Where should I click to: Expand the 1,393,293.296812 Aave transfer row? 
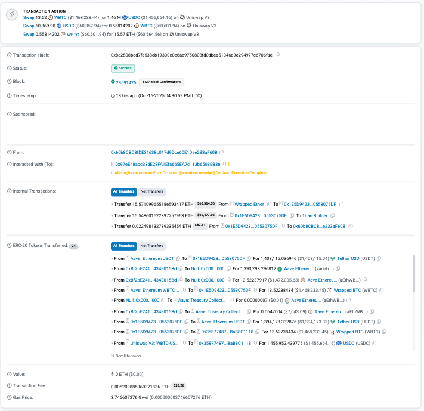(x=112, y=269)
